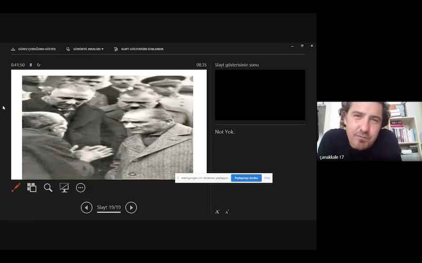
Task: Restart the presentation timer
Action: coord(39,65)
